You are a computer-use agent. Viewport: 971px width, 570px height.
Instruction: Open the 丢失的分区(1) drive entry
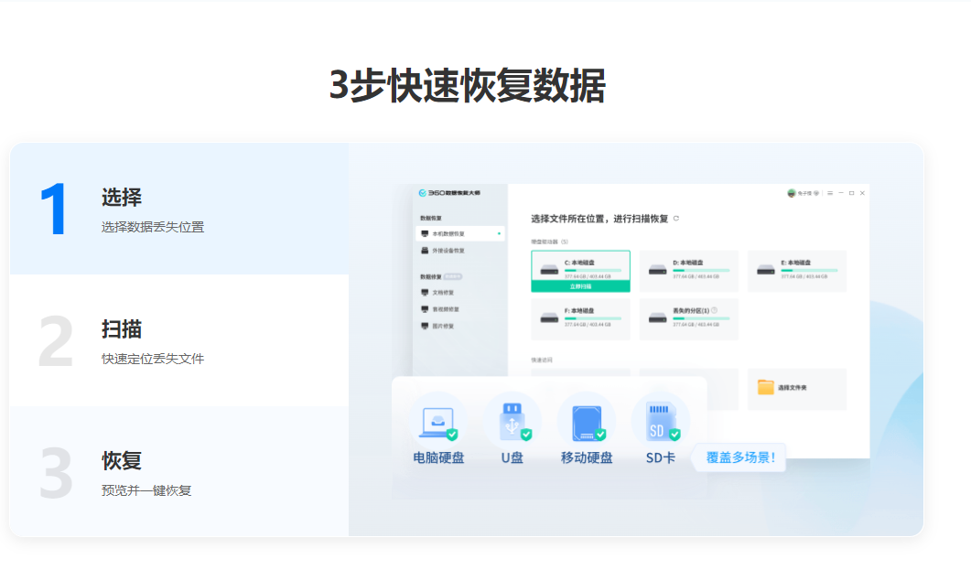point(688,319)
